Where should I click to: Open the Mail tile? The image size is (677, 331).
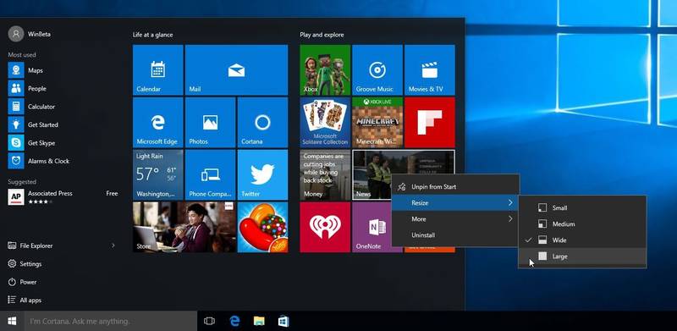(236, 70)
